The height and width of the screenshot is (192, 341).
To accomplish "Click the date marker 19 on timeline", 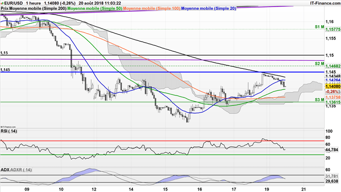I will pos(267,189).
